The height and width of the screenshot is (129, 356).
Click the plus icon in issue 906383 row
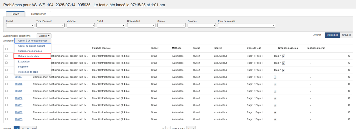pos(275,119)
